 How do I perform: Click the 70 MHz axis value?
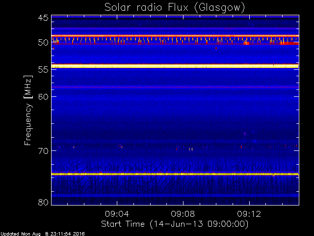(x=43, y=151)
